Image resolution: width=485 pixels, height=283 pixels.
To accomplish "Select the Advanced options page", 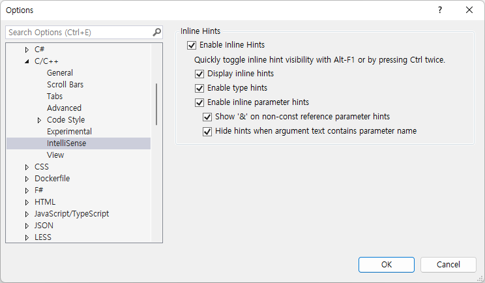I will 64,108.
